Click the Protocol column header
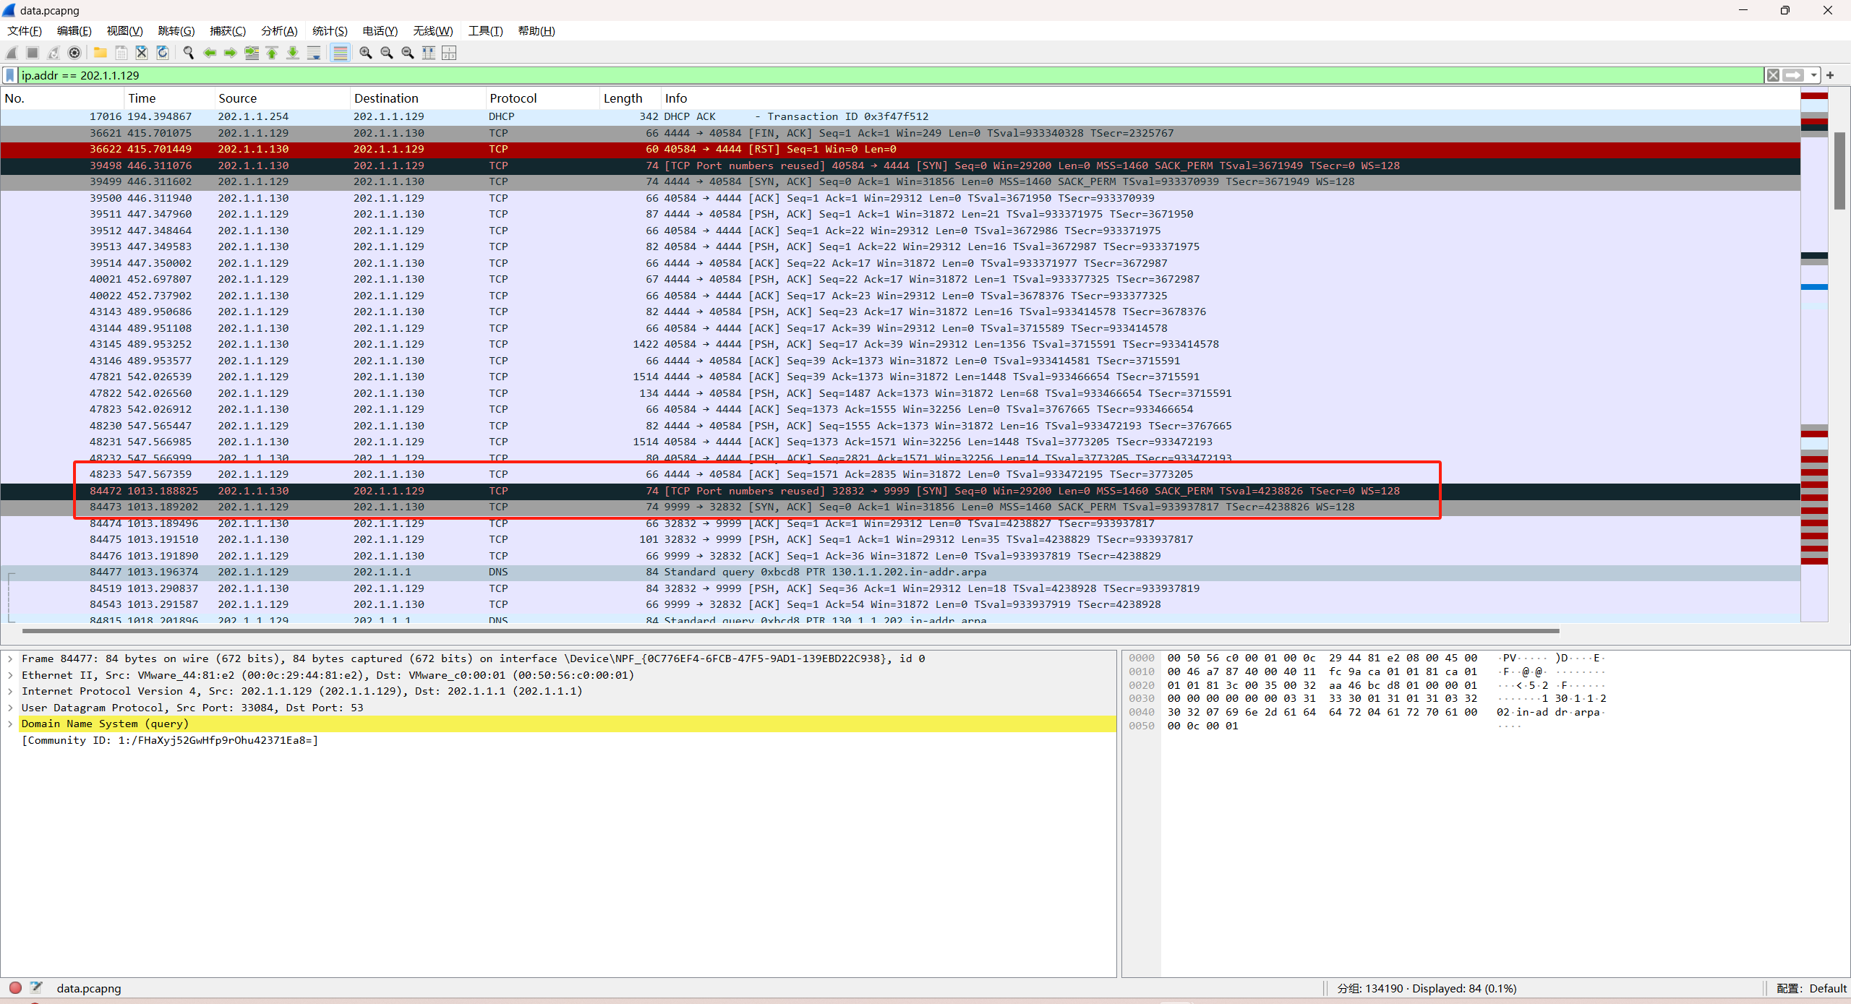The image size is (1851, 1004). tap(513, 98)
